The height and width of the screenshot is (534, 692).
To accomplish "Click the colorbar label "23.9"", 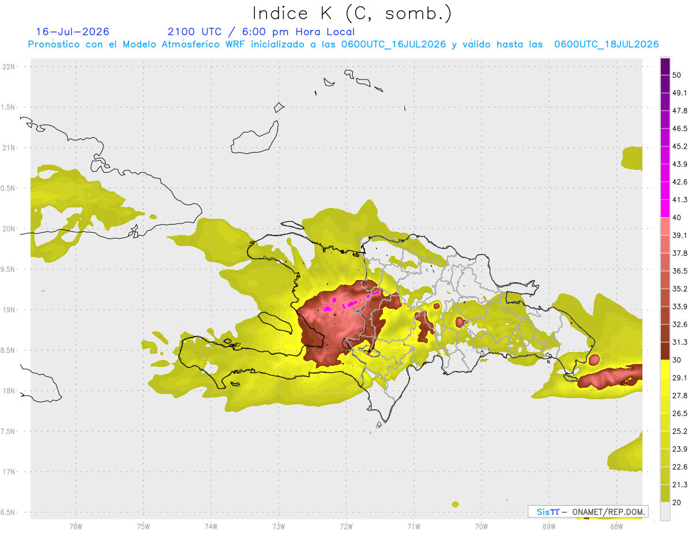I will coord(680,449).
